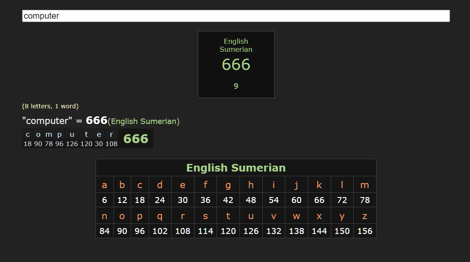Click letter "l" in the cipher table
Viewport: 470px width, 262px height.
coord(342,185)
